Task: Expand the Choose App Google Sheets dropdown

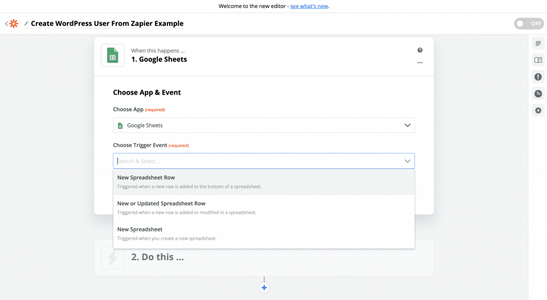Action: (x=264, y=125)
